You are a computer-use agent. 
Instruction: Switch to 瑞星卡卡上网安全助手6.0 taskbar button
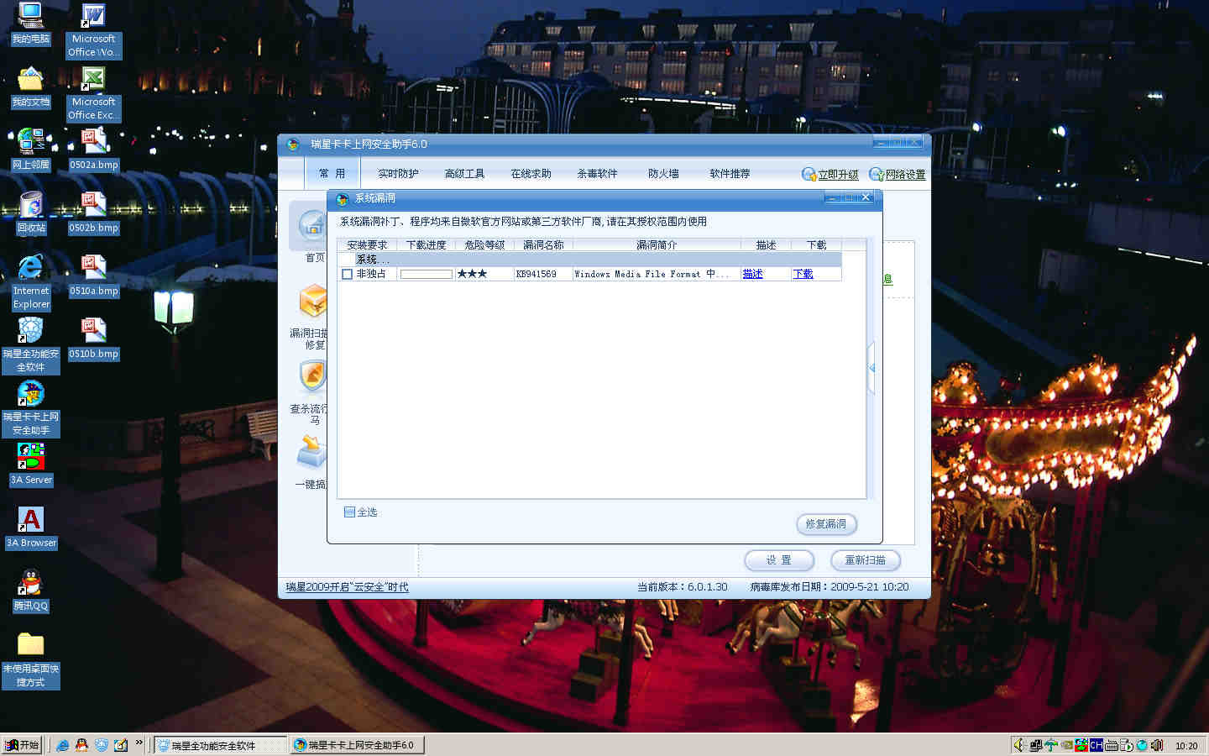point(358,745)
